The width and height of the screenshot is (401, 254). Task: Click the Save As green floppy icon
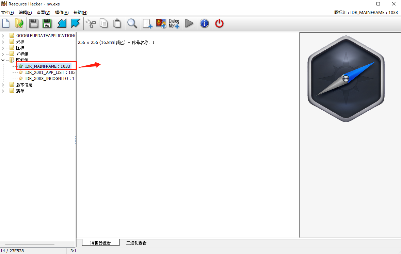click(47, 23)
